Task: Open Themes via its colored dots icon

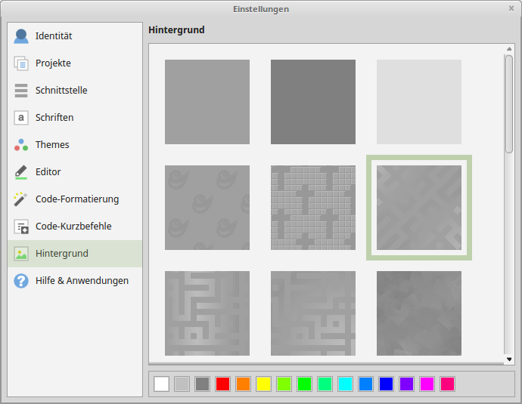Action: pos(21,145)
